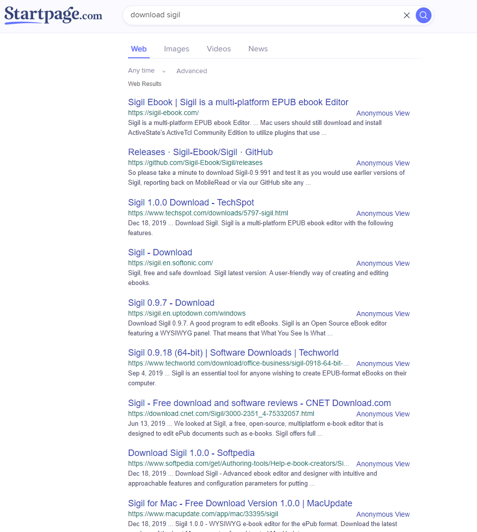Click the snippet dated Jun 13, 2019

pos(256,429)
